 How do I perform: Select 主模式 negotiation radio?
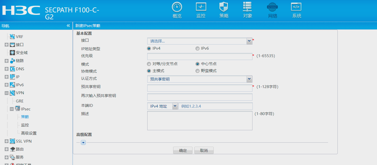pyautogui.click(x=149, y=71)
